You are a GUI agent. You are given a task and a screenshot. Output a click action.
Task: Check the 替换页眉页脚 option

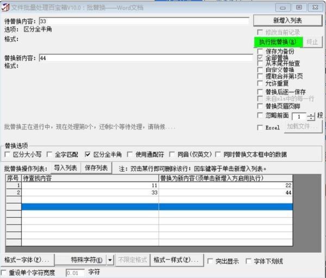click(x=260, y=106)
